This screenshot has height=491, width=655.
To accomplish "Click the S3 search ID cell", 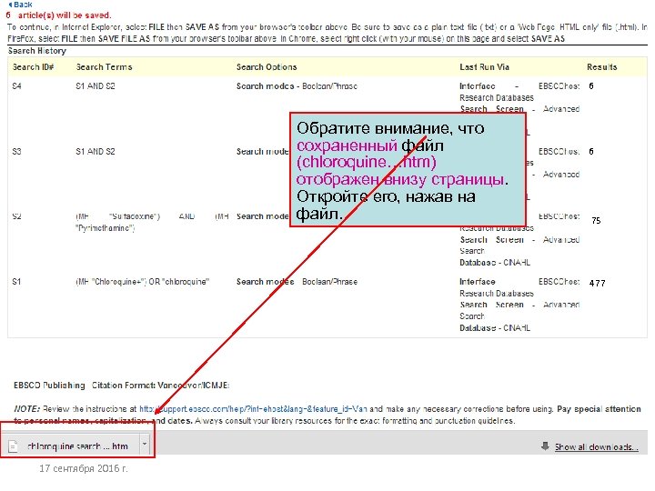I will tap(16, 151).
